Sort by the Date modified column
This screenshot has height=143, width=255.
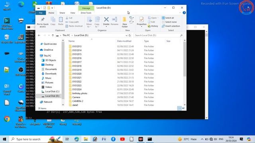pos(129,41)
